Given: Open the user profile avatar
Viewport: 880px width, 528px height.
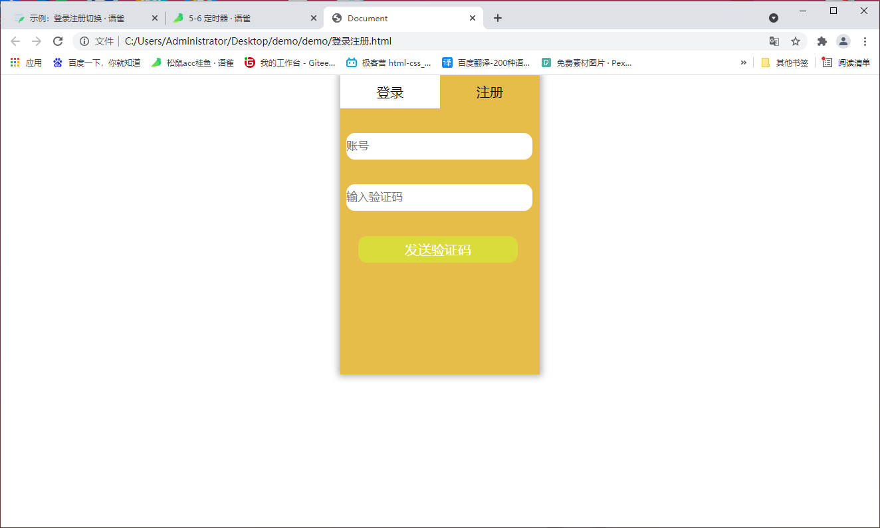Looking at the screenshot, I should [x=843, y=41].
